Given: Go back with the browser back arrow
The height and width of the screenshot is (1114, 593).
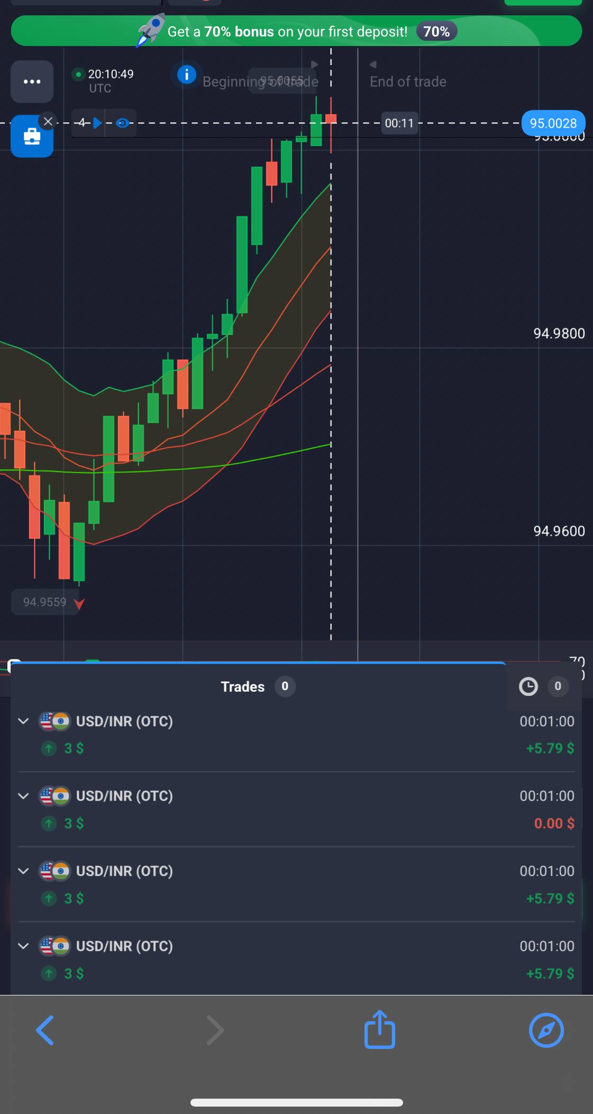Looking at the screenshot, I should pos(45,1030).
